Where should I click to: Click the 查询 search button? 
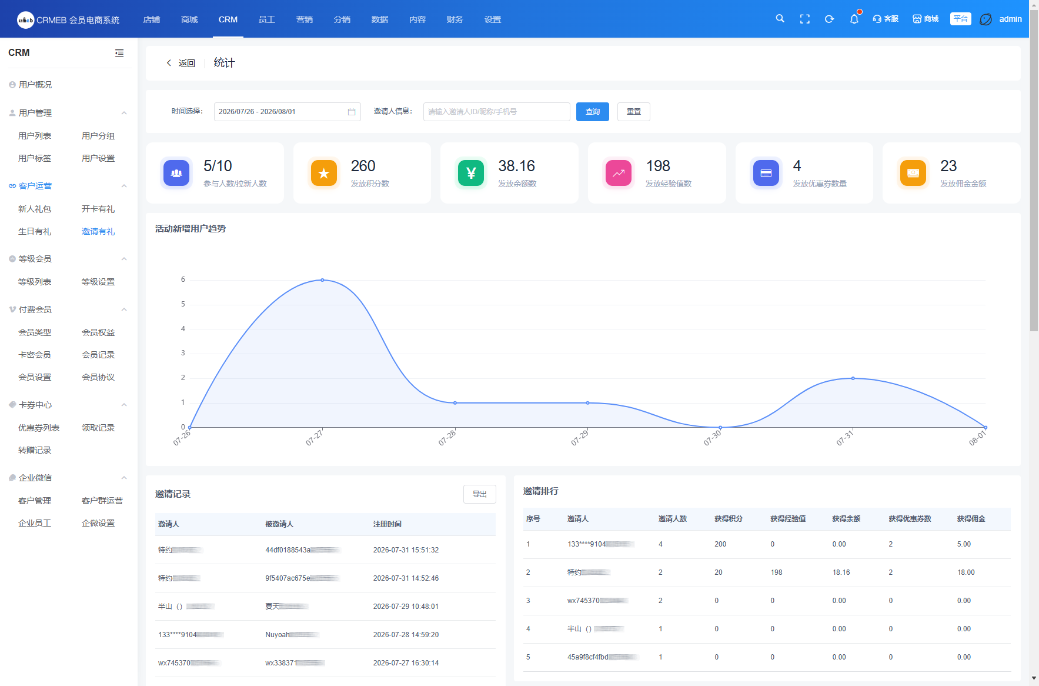pyautogui.click(x=593, y=112)
